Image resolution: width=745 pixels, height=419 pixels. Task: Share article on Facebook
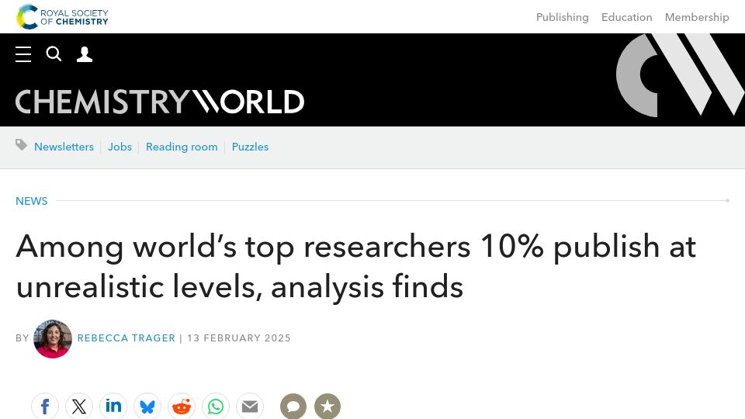click(x=45, y=407)
